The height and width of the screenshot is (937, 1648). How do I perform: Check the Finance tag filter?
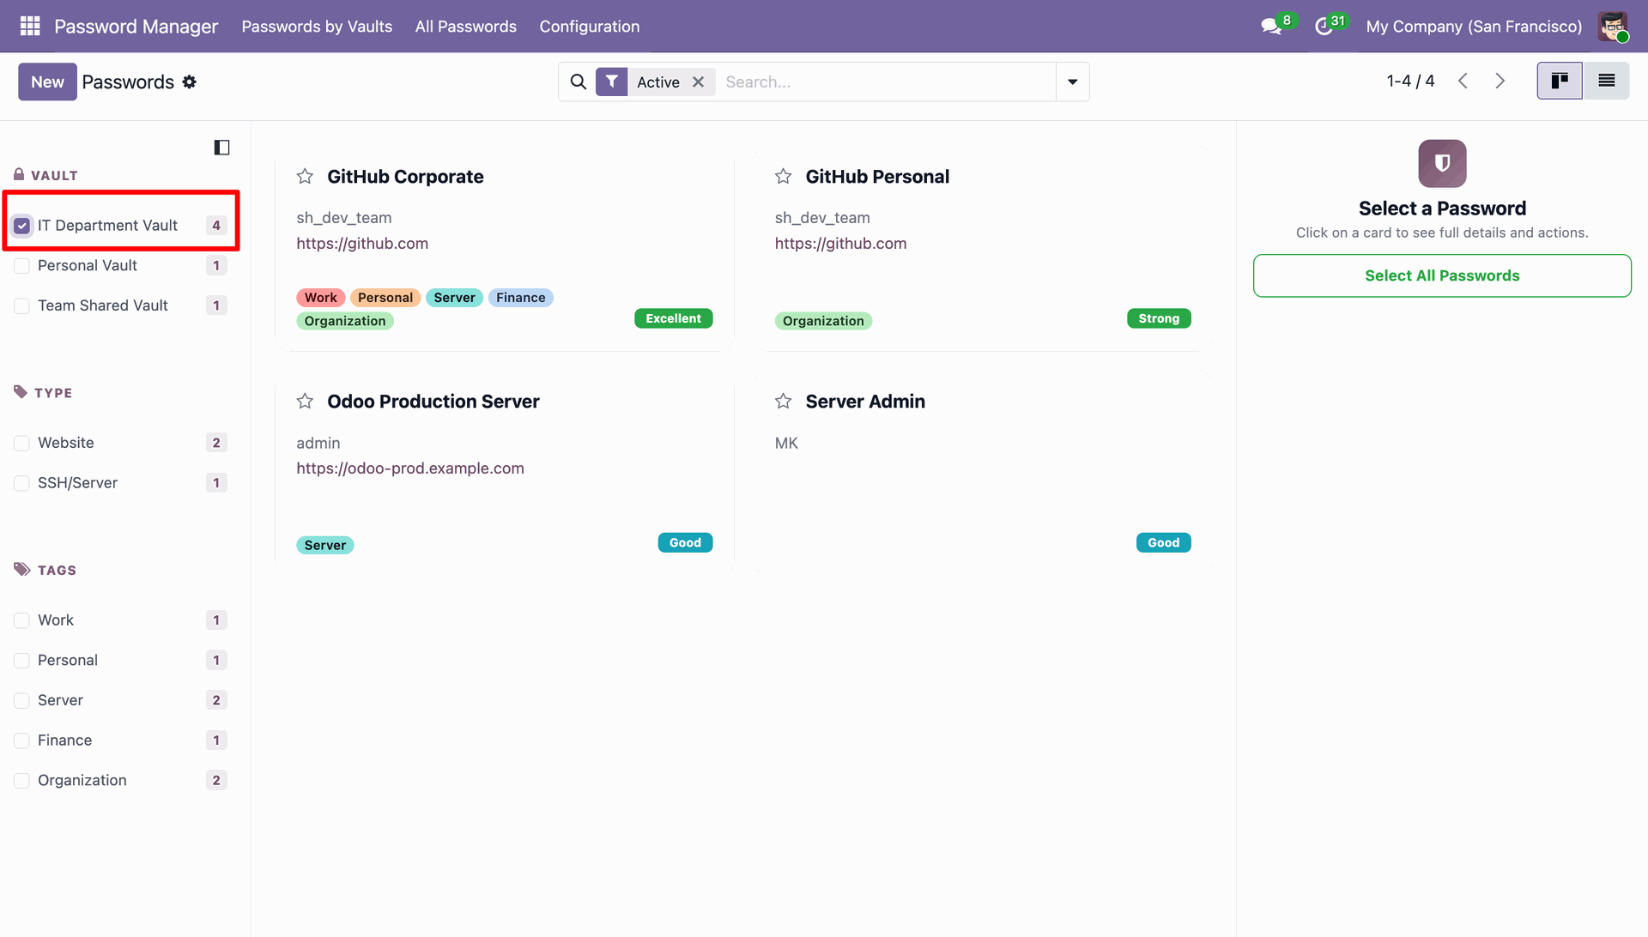[22, 741]
